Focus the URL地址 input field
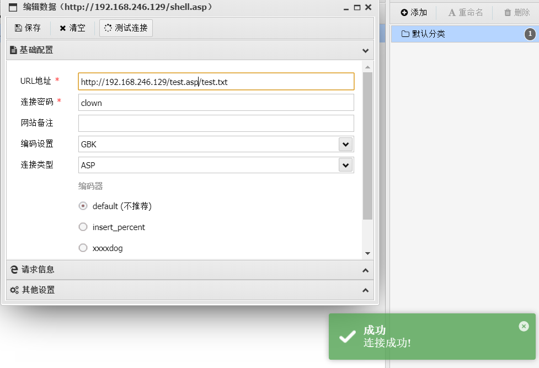 pos(216,82)
